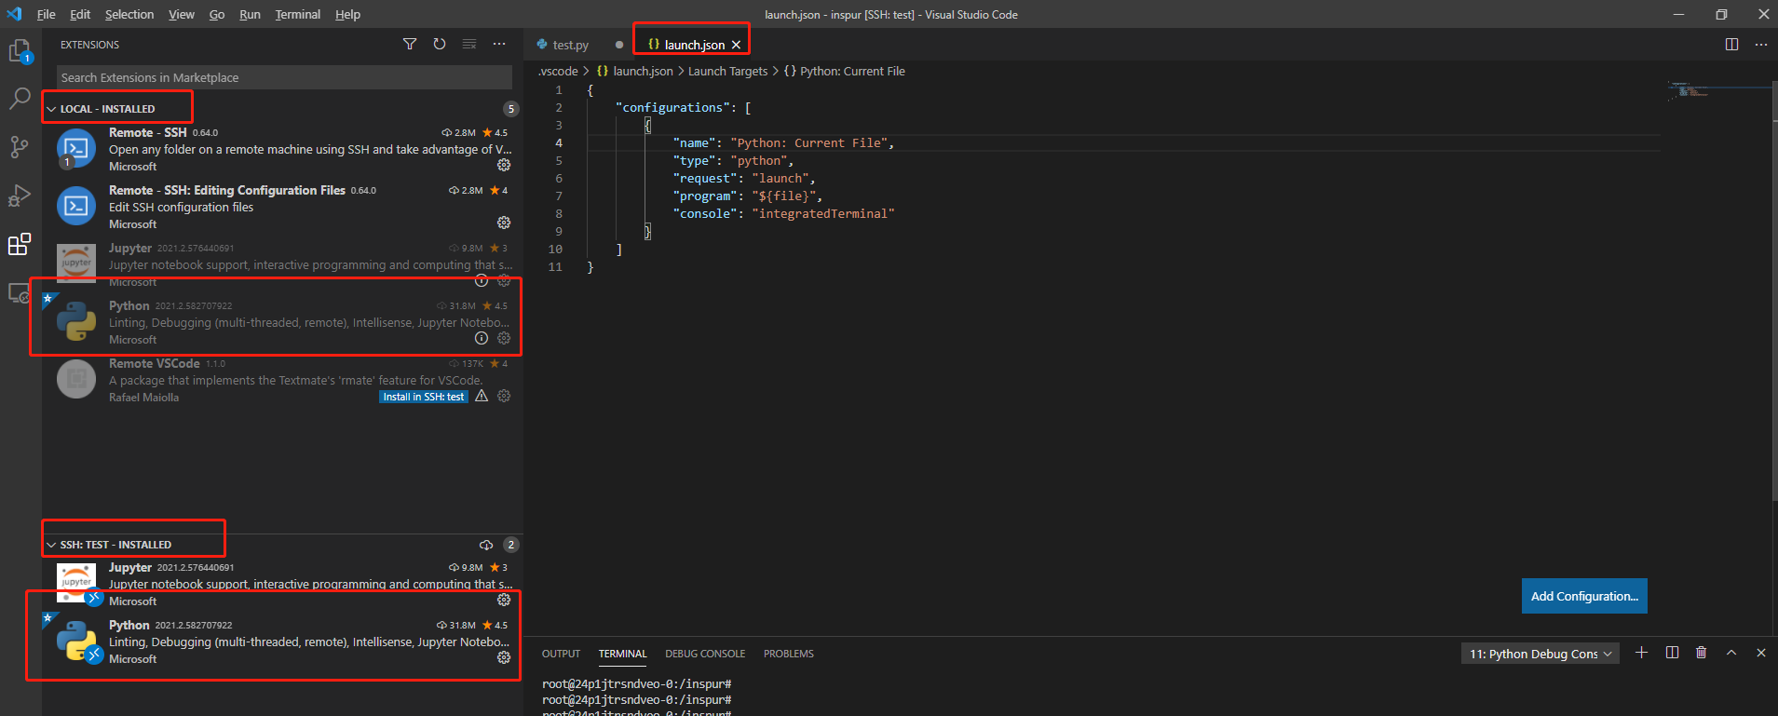Click the Search Extensions in Marketplace field
Screen dimensions: 1778x716
(x=284, y=77)
